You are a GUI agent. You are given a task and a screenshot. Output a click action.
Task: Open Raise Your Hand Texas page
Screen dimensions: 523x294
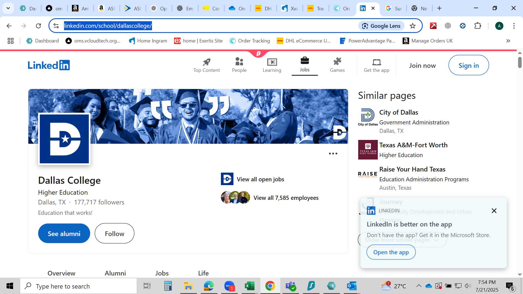point(412,169)
